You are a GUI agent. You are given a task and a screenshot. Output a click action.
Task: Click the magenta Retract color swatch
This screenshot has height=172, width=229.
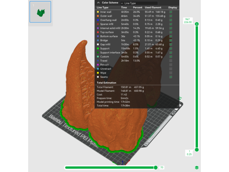click(98, 64)
